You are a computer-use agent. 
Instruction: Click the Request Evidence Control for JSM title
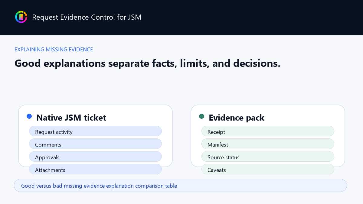87,17
